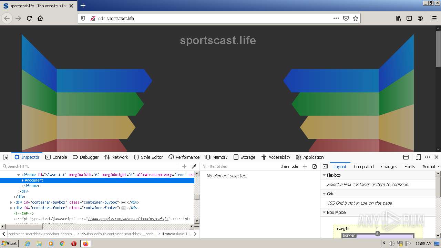Image resolution: width=441 pixels, height=248 pixels.
Task: Grab a color with the eyedropper
Action: click(194, 166)
